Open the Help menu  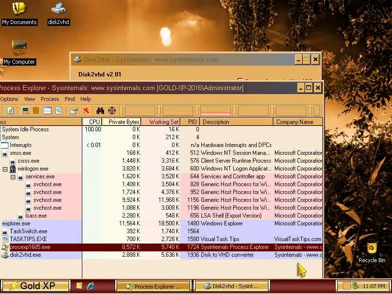pos(85,99)
